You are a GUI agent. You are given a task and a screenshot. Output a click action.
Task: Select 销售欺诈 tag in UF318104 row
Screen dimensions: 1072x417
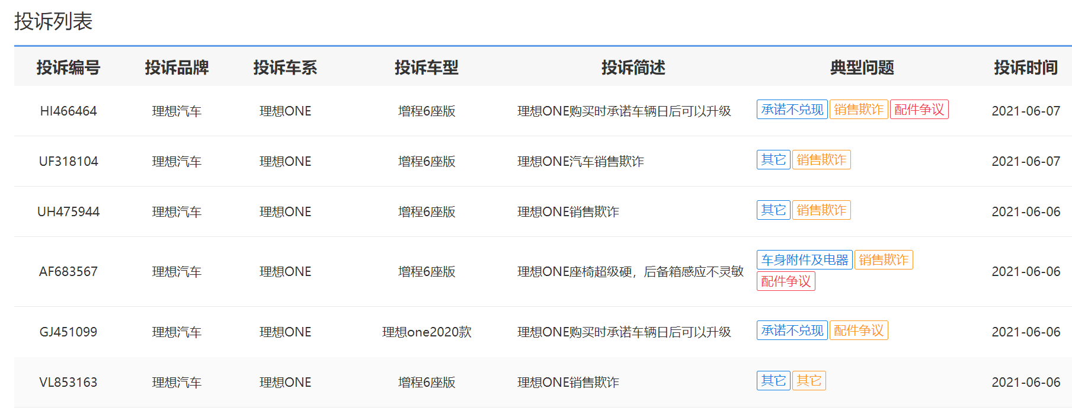[x=821, y=160]
